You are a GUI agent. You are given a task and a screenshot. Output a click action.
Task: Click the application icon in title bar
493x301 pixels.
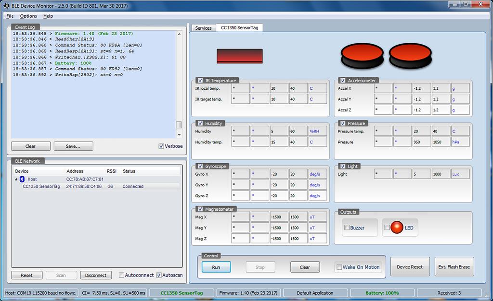[x=6, y=6]
